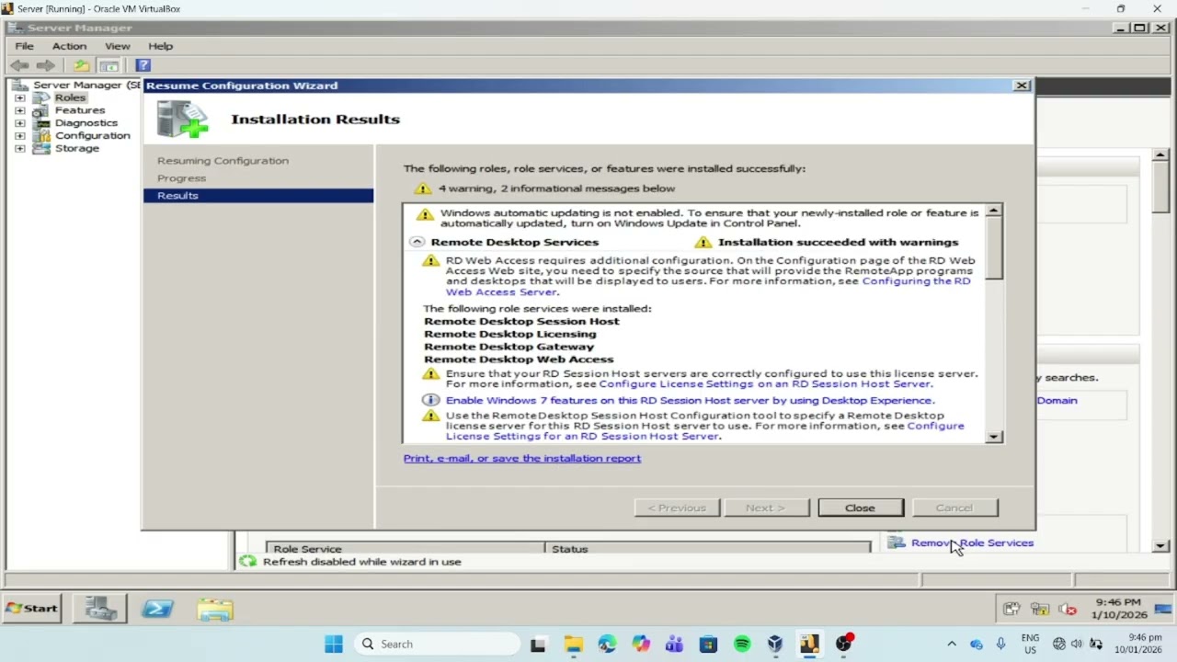Click the Remove Role Services icon
The width and height of the screenshot is (1177, 662).
[x=897, y=543]
